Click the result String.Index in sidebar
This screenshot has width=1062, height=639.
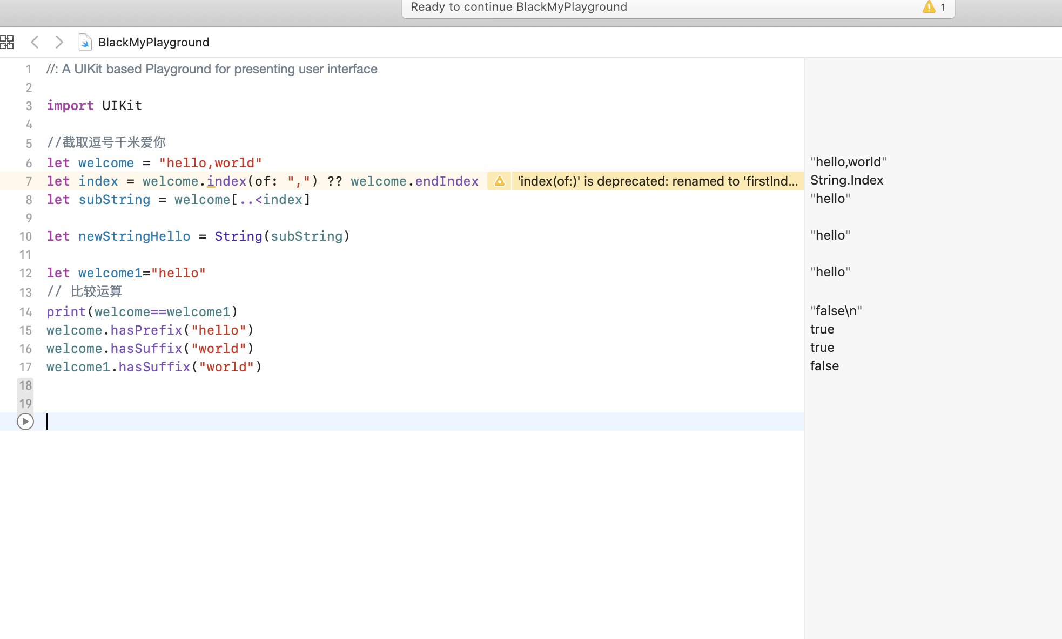click(x=846, y=180)
